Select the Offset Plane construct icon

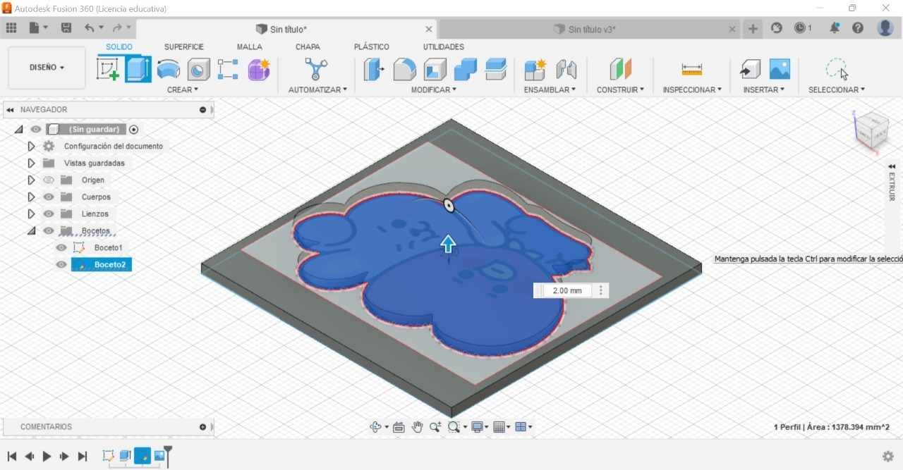[x=620, y=69]
